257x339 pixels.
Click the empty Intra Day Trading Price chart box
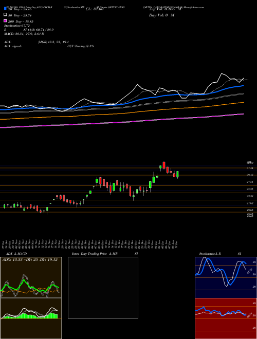point(103,288)
